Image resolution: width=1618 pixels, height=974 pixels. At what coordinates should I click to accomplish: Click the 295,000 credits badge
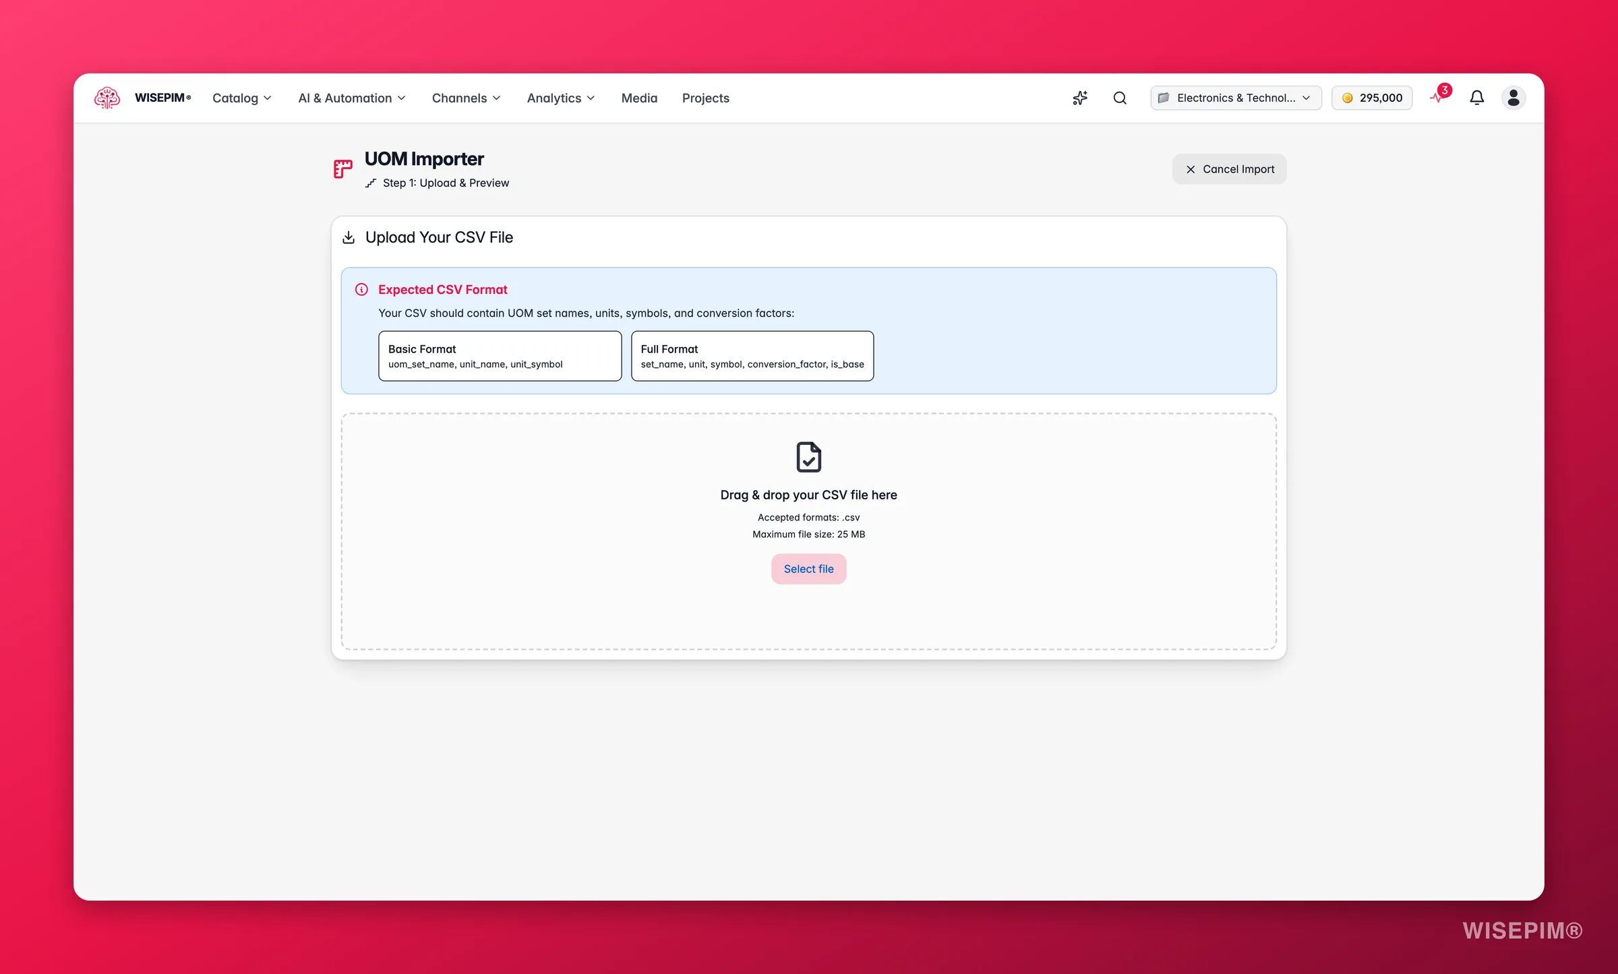[1372, 98]
